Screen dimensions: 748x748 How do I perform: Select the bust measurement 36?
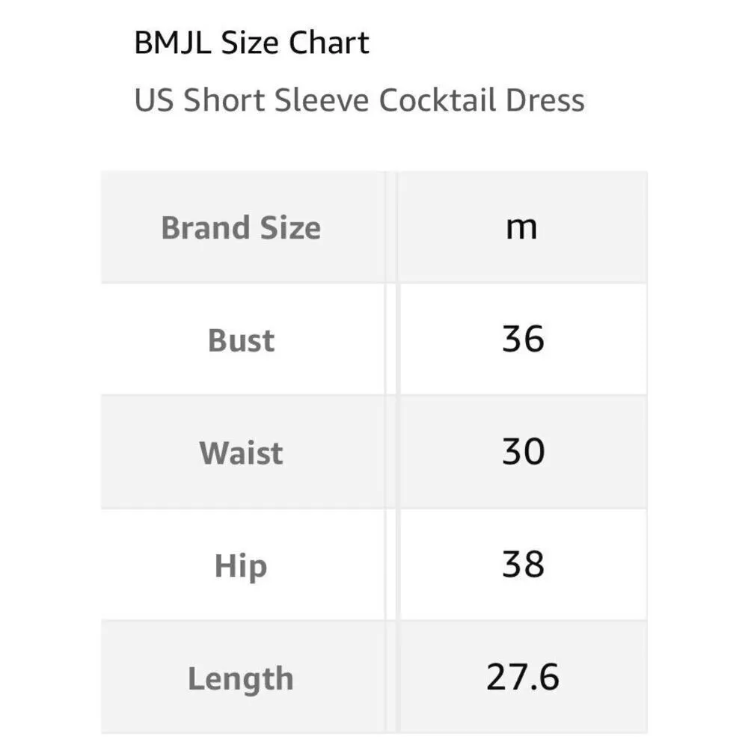[523, 339]
